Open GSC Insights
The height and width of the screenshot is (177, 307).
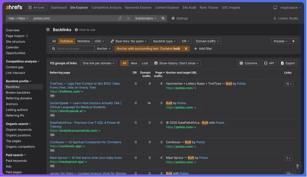(x=231, y=7)
